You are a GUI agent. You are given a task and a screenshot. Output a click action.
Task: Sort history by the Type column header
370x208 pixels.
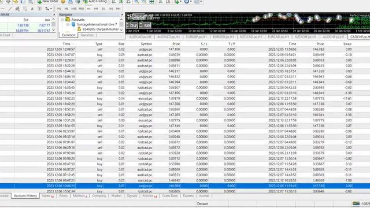pyautogui.click(x=99, y=44)
